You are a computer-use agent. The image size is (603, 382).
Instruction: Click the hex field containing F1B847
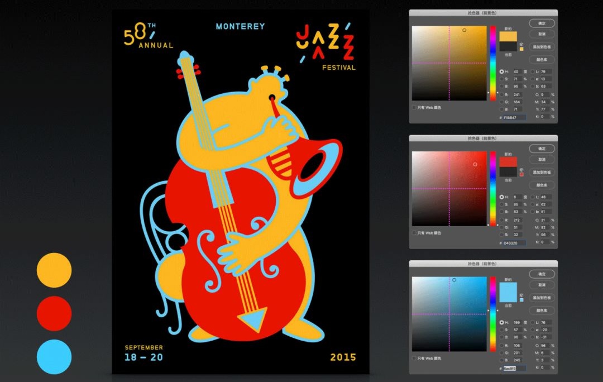click(514, 117)
